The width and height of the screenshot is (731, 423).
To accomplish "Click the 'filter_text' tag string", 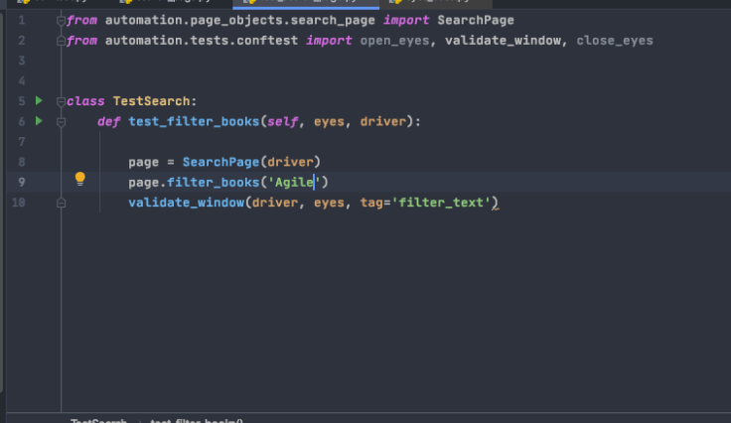I will [441, 203].
